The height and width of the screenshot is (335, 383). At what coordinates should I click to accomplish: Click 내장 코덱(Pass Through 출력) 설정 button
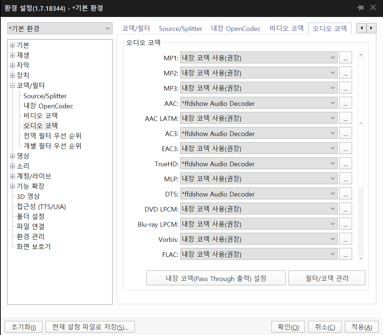(x=216, y=278)
